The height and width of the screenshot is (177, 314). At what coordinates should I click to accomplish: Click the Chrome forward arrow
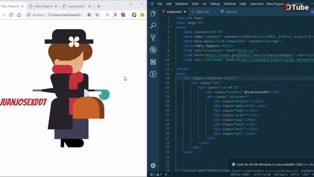(3, 15)
